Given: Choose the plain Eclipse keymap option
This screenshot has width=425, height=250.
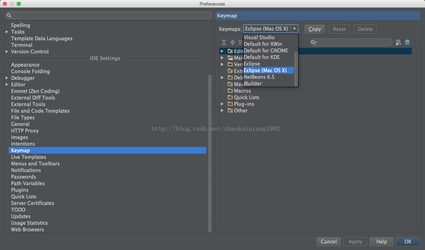Looking at the screenshot, I should [268, 64].
